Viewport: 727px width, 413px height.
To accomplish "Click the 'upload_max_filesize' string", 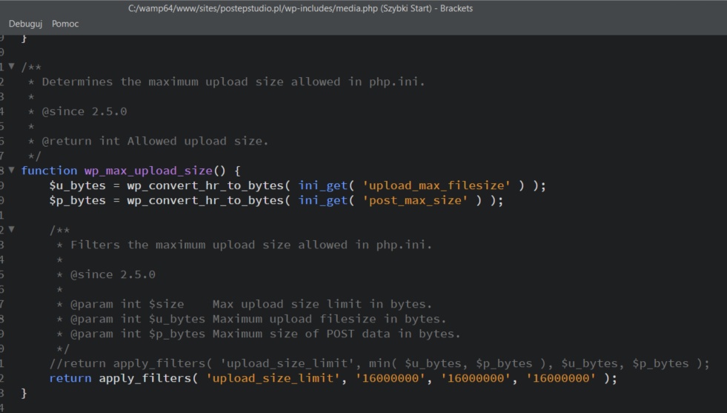I will point(436,185).
